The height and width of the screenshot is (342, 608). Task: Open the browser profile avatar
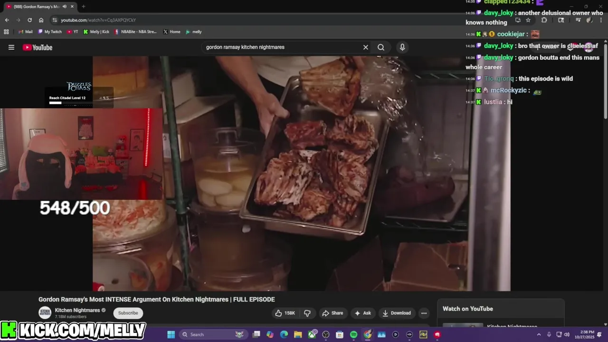click(589, 20)
